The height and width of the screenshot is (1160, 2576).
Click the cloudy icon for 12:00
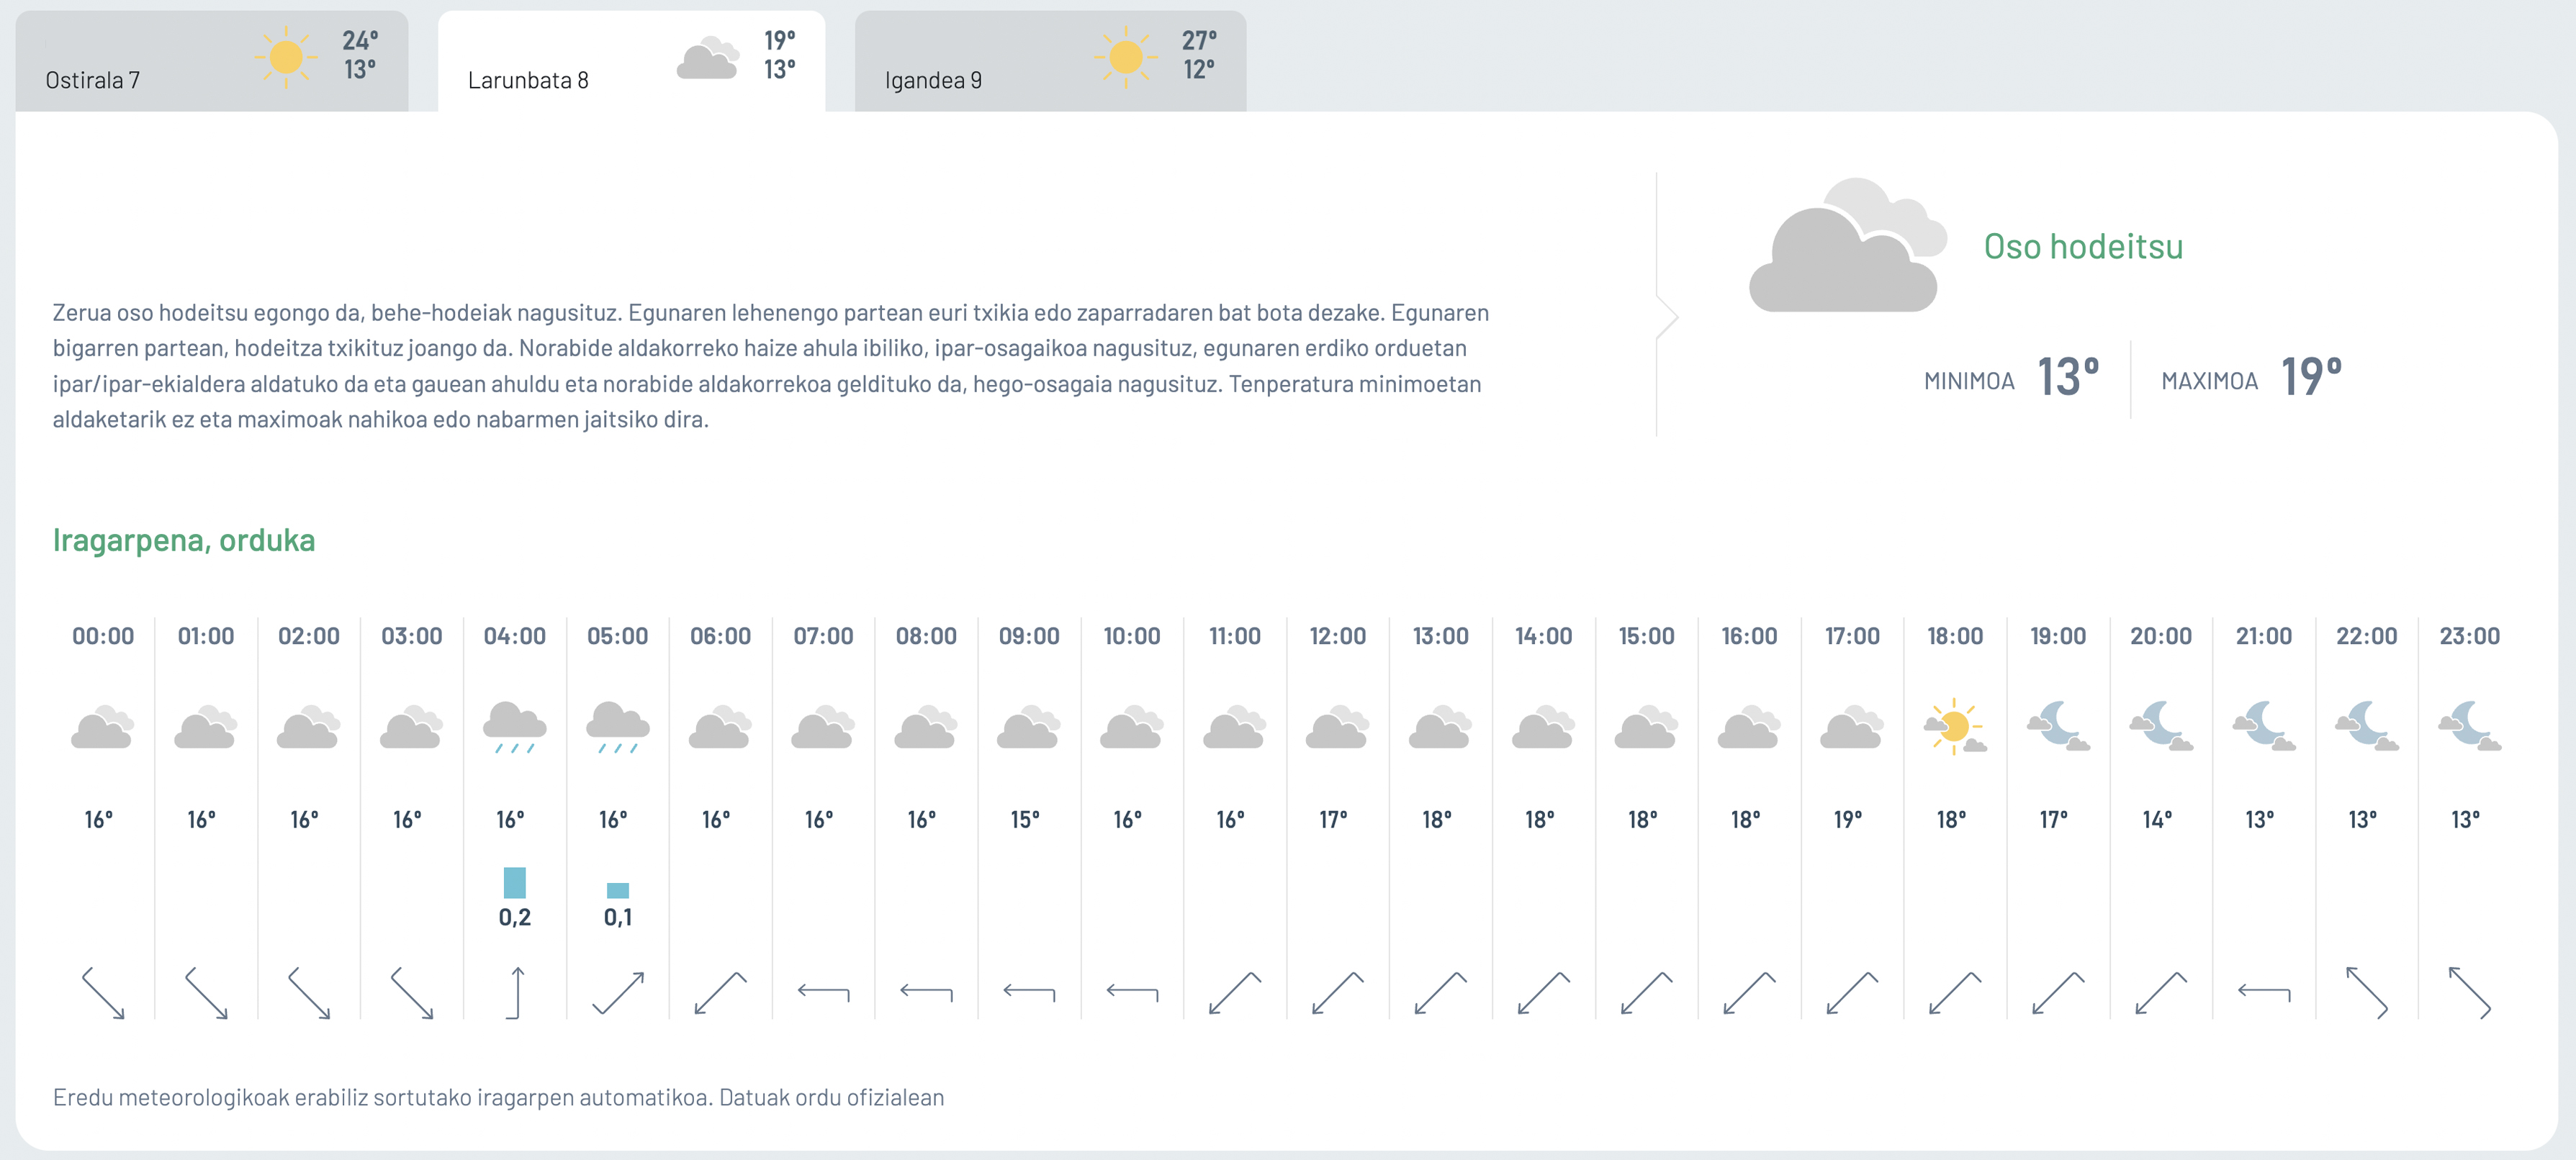click(1337, 728)
